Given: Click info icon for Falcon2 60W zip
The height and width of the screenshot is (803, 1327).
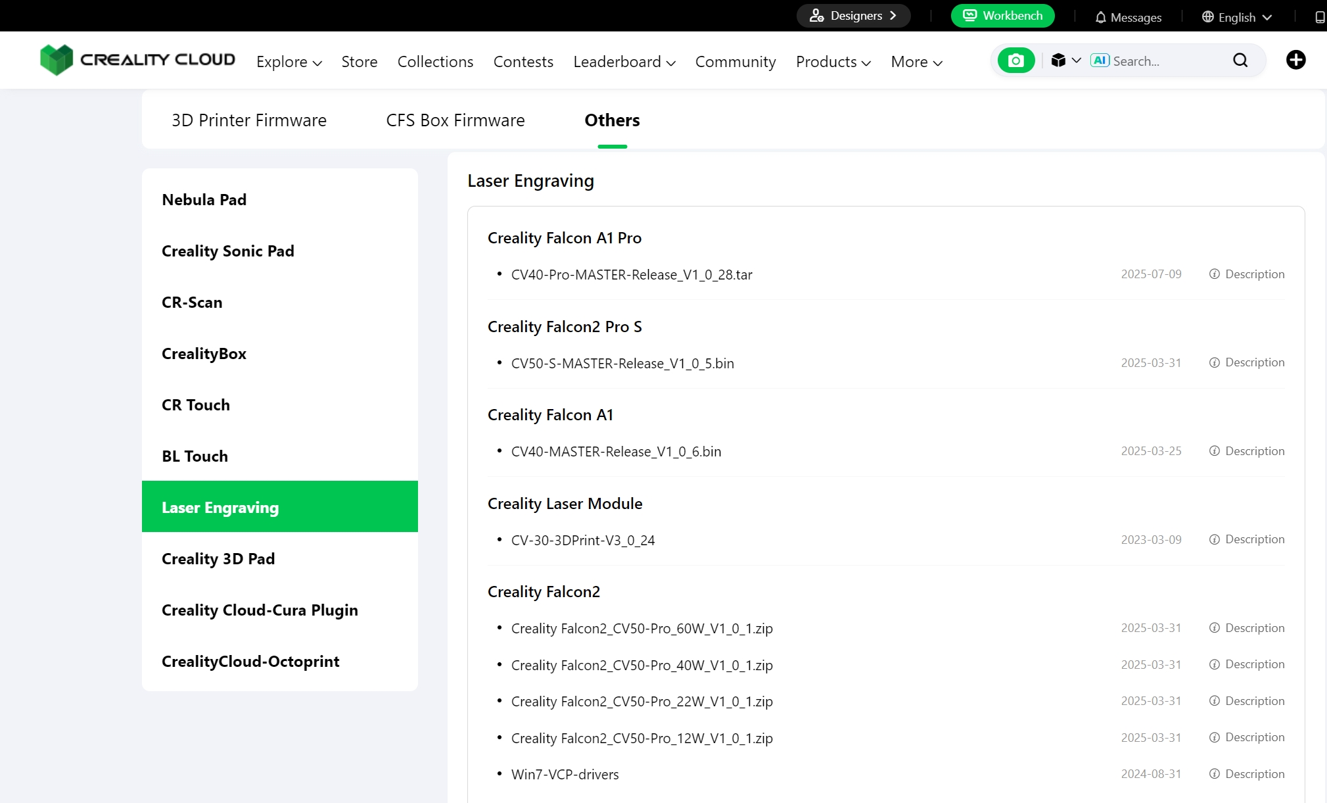Looking at the screenshot, I should click(x=1214, y=628).
